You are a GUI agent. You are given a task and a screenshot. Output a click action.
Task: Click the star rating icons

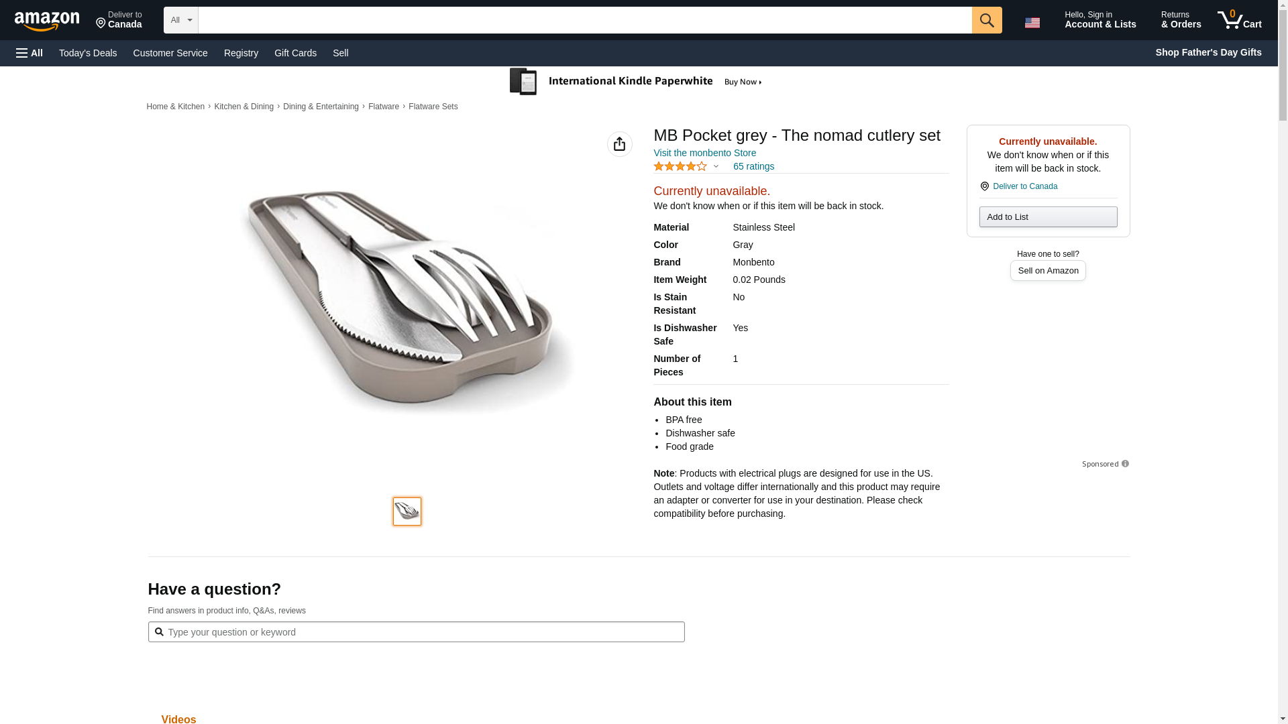click(x=680, y=166)
